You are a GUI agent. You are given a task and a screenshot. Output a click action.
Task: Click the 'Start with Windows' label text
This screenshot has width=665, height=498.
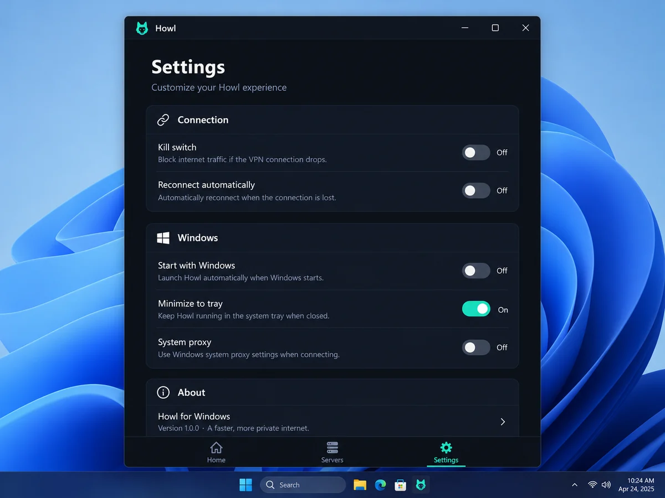pyautogui.click(x=197, y=265)
